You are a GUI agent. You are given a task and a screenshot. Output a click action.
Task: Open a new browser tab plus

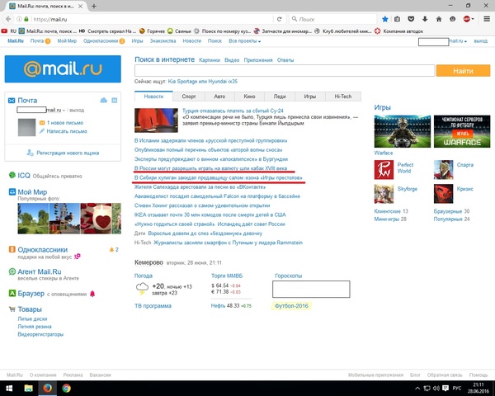[94, 6]
